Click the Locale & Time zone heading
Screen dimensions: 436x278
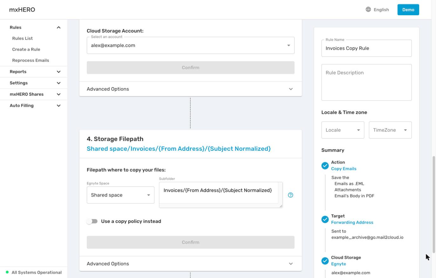click(x=344, y=112)
